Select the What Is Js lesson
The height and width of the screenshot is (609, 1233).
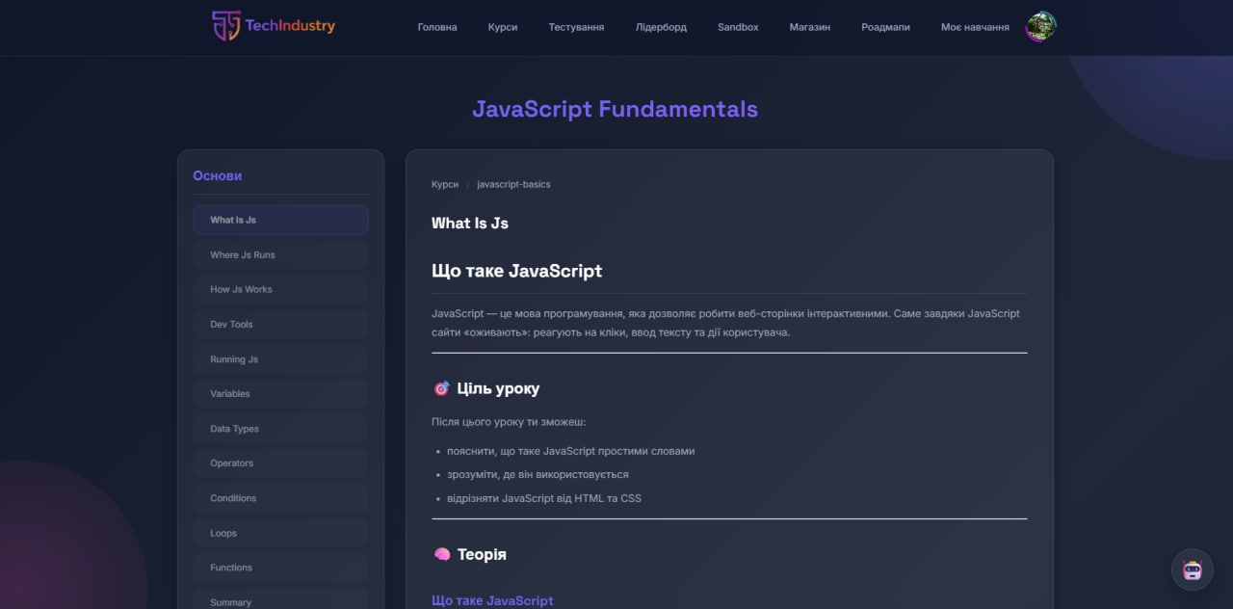[x=280, y=220]
